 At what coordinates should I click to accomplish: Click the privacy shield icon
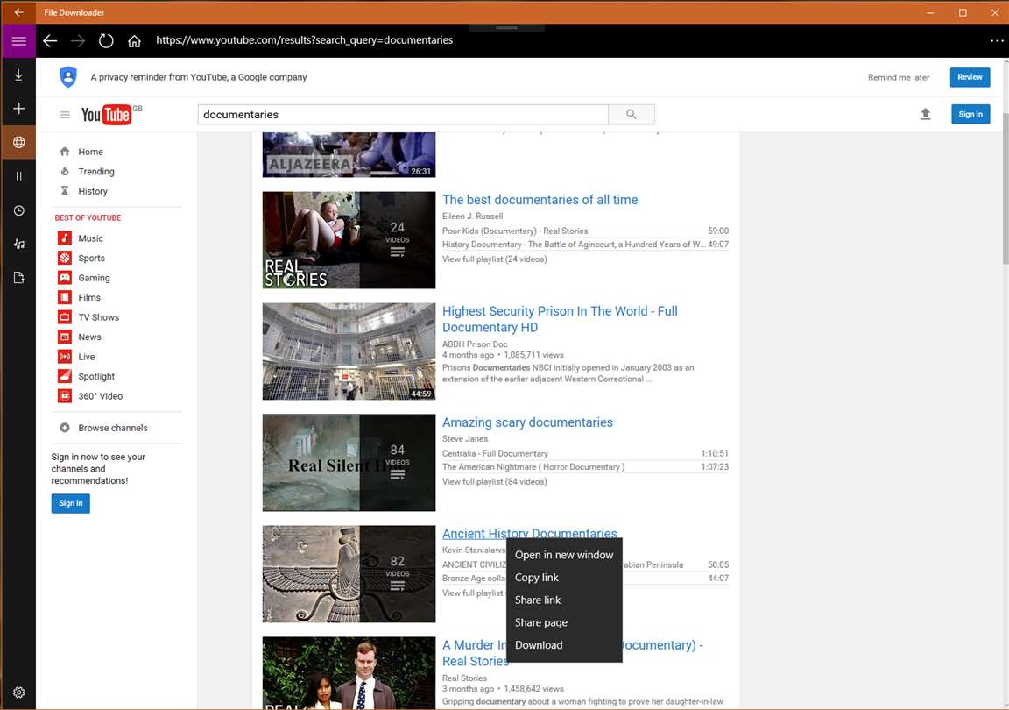pos(68,76)
